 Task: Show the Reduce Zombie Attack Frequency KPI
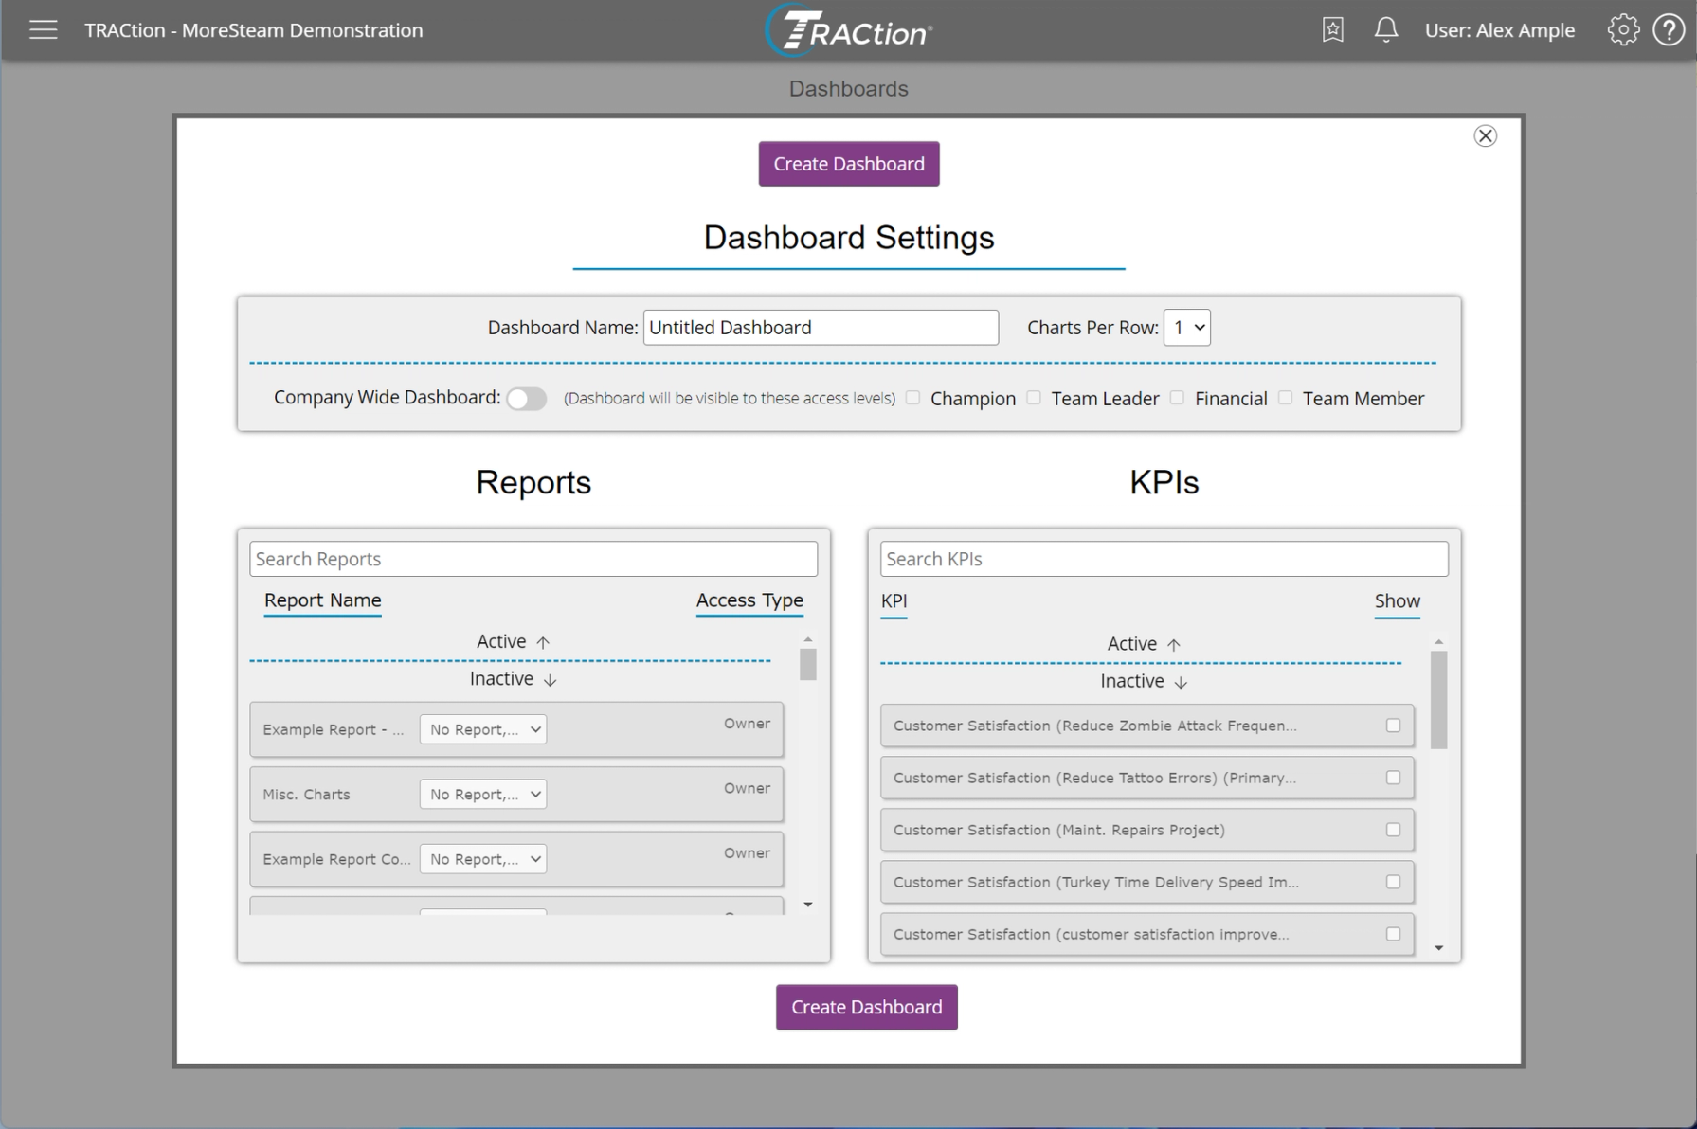coord(1393,726)
